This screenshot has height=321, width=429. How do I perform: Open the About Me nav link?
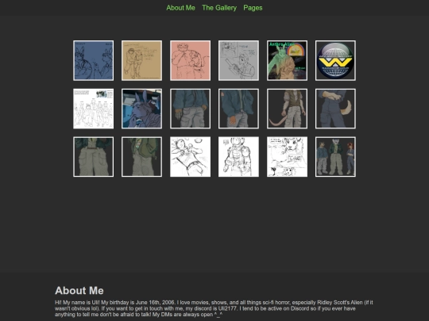[x=180, y=8]
